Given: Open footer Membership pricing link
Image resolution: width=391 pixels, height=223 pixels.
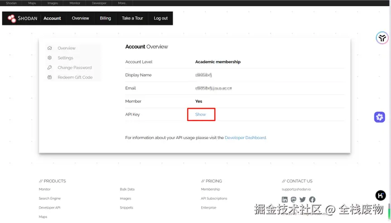Looking at the screenshot, I should click(211, 189).
